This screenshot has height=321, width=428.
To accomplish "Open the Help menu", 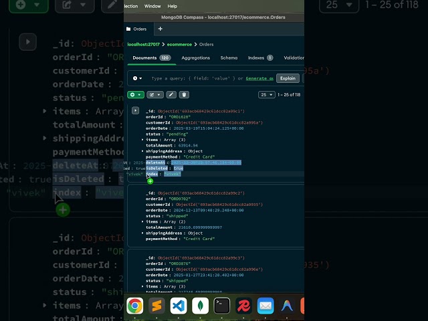I will (x=173, y=6).
